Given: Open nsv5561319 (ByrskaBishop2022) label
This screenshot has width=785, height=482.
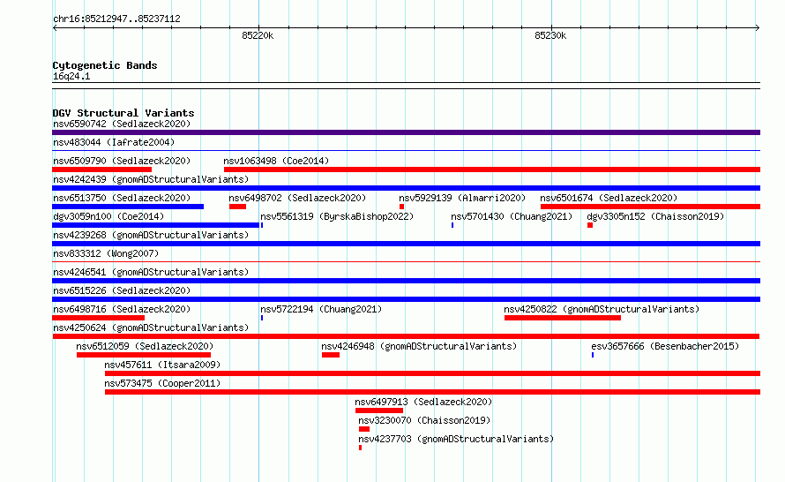Looking at the screenshot, I should point(337,216).
